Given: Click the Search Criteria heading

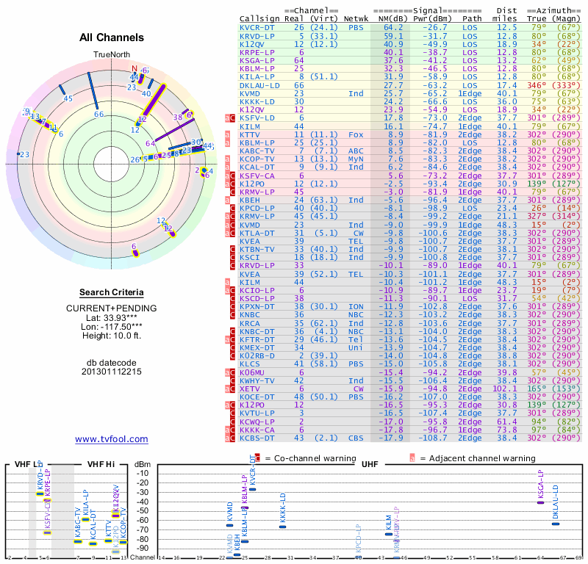Looking at the screenshot, I should click(112, 292).
